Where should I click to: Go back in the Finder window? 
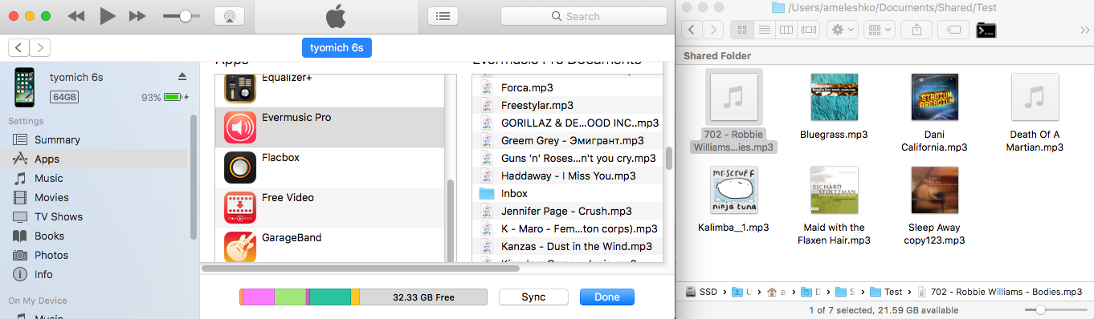click(692, 30)
